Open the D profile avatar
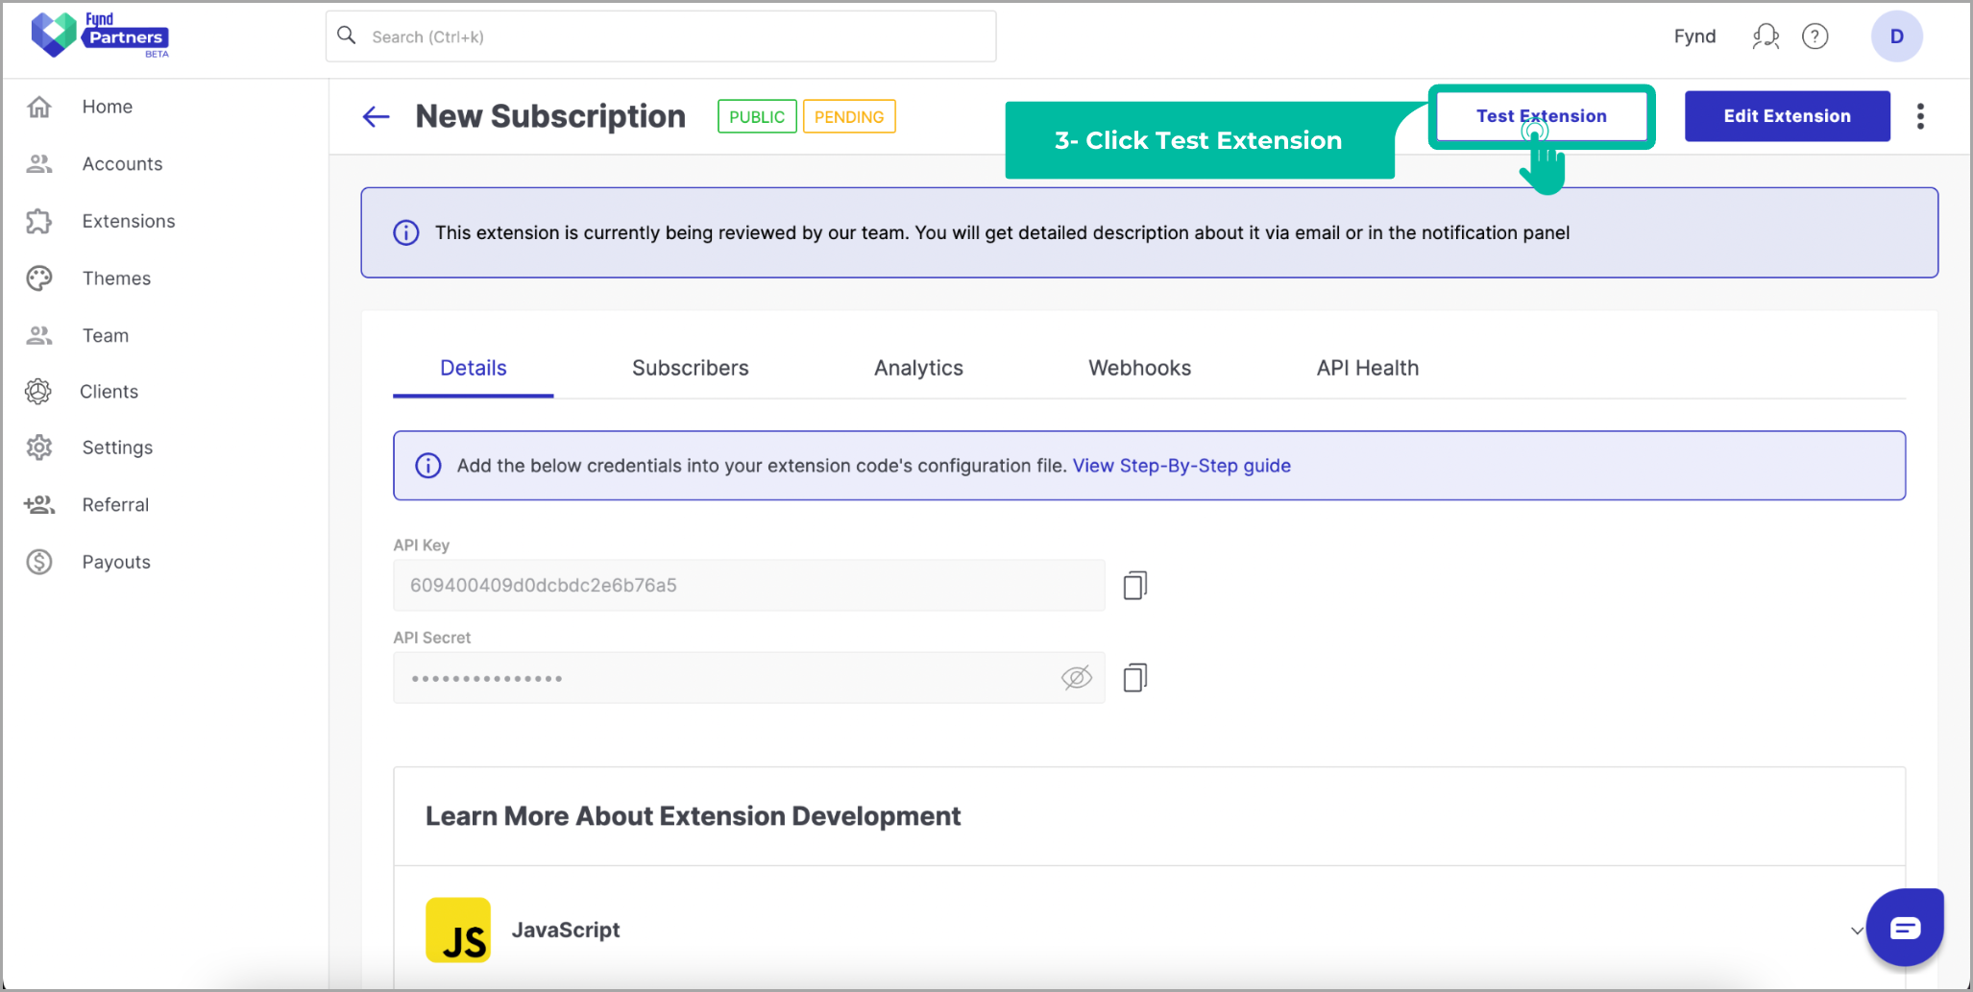The height and width of the screenshot is (992, 1973). (1896, 36)
